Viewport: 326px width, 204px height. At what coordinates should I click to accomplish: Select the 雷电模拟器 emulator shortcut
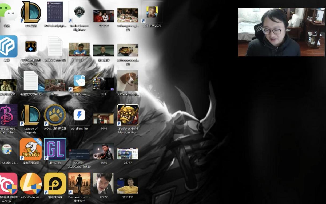[55, 184]
